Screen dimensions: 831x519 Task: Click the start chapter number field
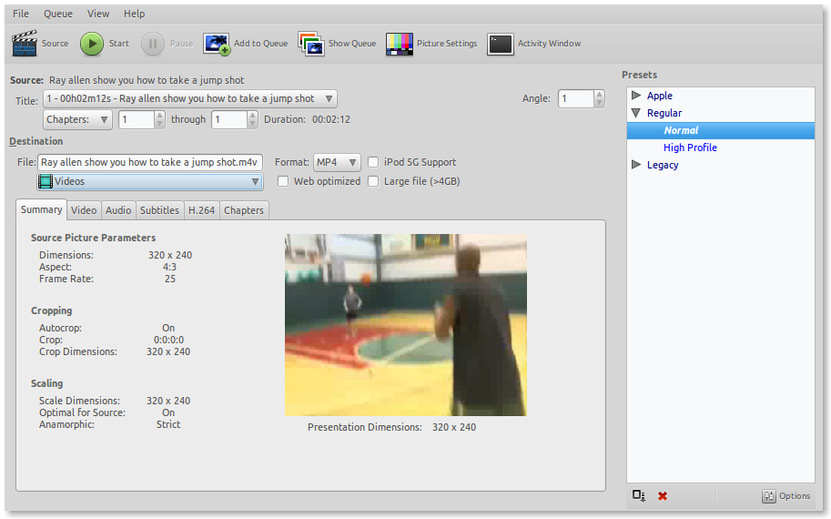137,120
